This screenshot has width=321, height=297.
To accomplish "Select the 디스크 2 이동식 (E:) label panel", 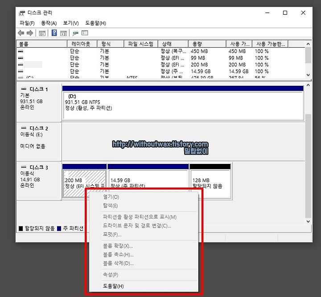I will 39,142.
